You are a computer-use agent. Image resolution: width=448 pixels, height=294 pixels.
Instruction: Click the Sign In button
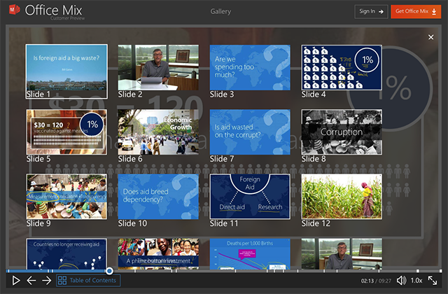click(371, 11)
